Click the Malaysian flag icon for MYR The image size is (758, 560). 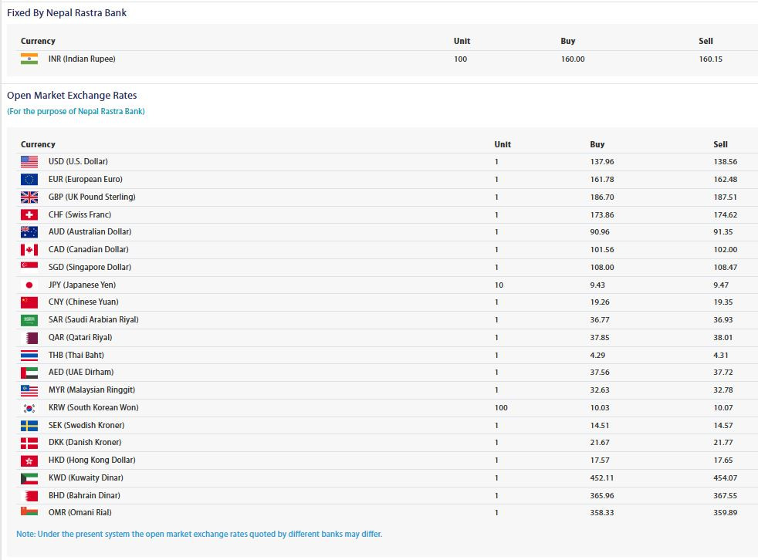pos(29,390)
